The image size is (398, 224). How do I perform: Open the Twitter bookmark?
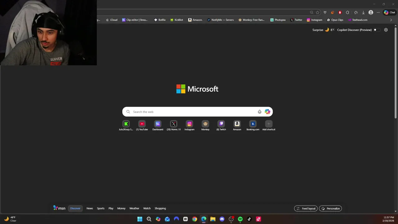296,20
